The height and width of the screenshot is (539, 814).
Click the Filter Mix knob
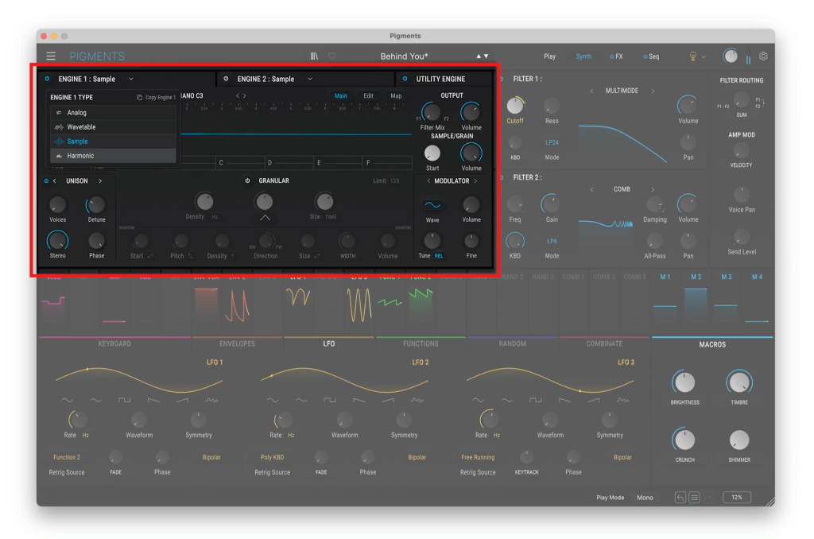[x=432, y=111]
